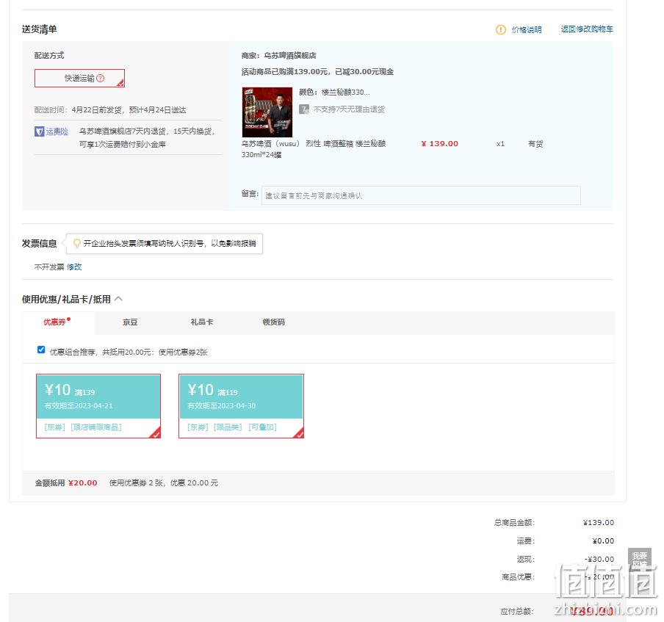This screenshot has height=622, width=664.
Task: Click merchant name 乌苏啤酒旗舰店
Action: click(x=289, y=56)
